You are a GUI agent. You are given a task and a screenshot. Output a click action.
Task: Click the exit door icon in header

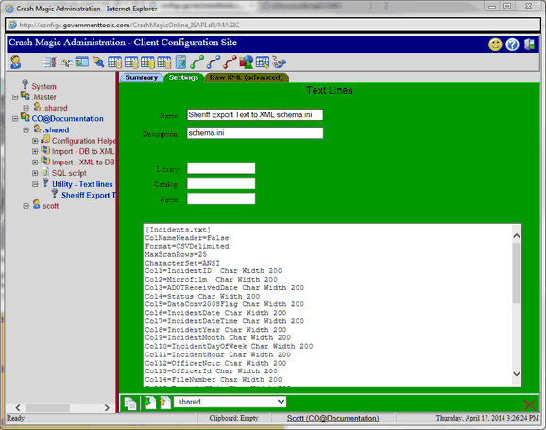coord(529,44)
